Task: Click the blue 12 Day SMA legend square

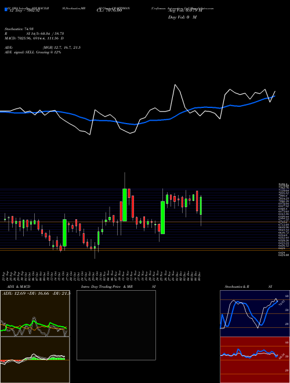Action: tap(6, 10)
